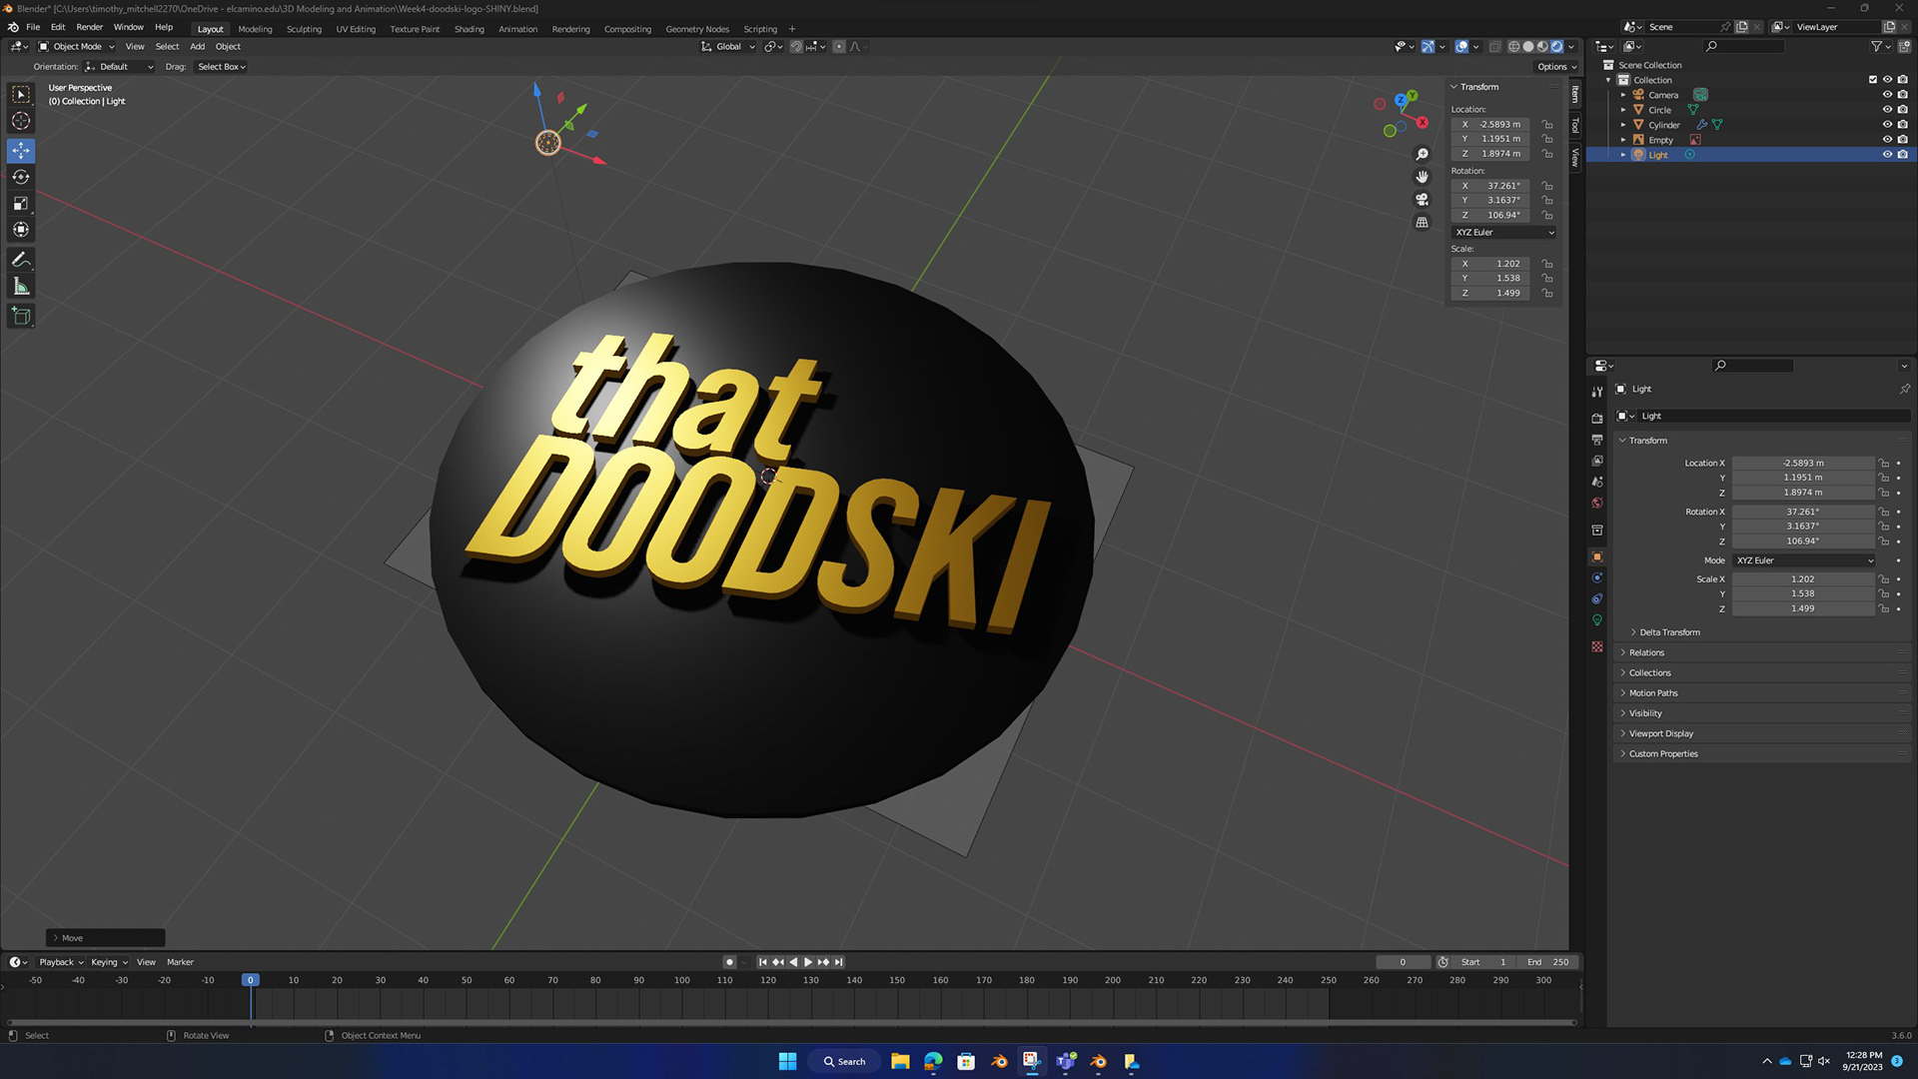Toggle auto keying record button in timeline
The height and width of the screenshot is (1079, 1918).
729,962
